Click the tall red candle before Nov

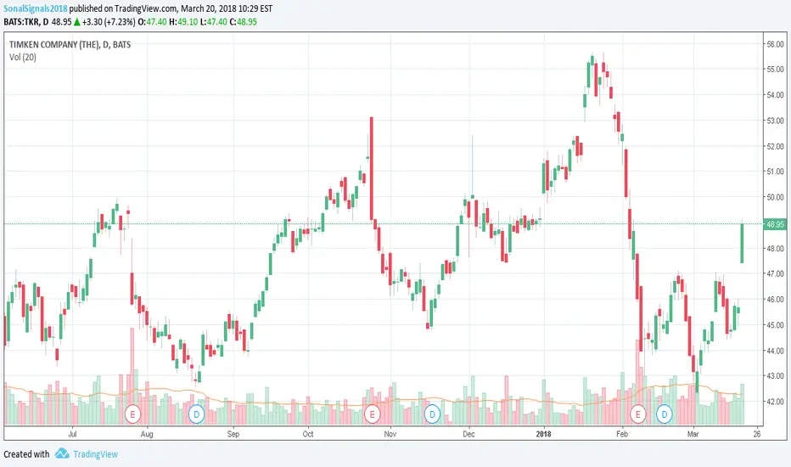coord(371,168)
